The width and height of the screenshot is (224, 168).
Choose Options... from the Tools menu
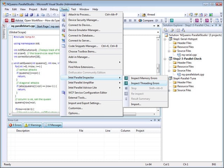(74, 113)
